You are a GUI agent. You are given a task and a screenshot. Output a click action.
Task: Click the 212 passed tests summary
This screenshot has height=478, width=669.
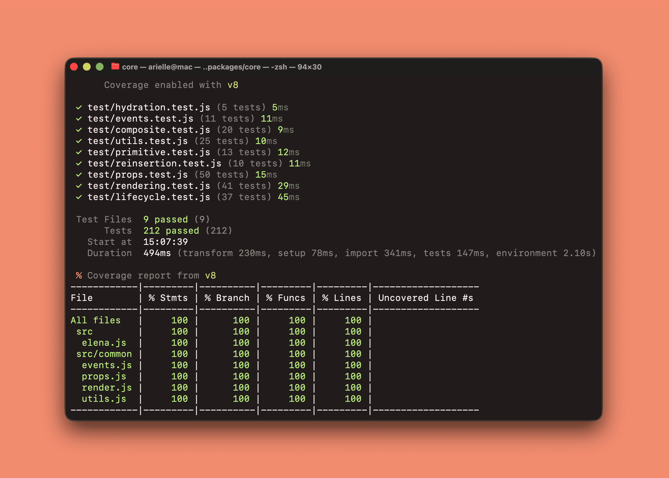pos(171,231)
